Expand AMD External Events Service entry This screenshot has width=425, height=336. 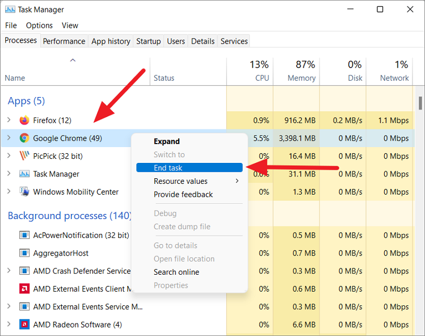tap(9, 306)
